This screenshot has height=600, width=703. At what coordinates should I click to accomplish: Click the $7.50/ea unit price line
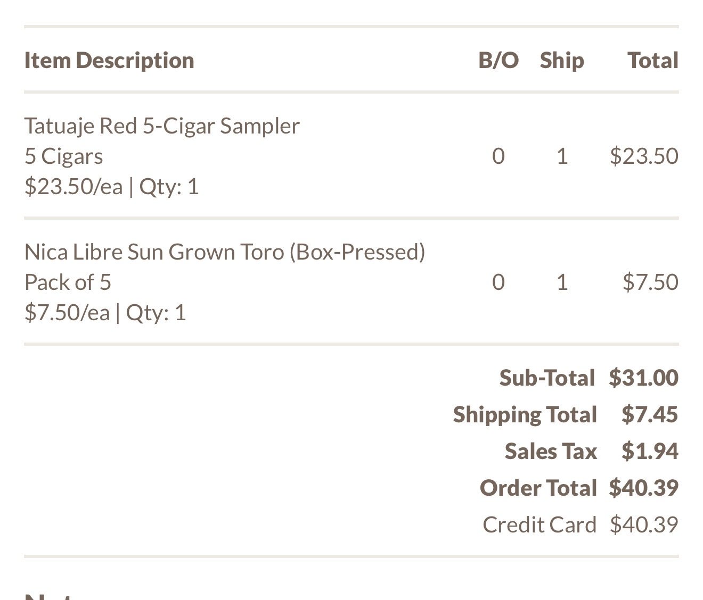coord(105,312)
